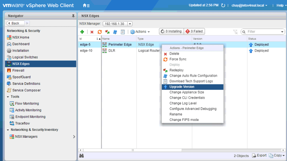Open Firewall in the Navigator list
The image size is (287, 161).
(18, 70)
